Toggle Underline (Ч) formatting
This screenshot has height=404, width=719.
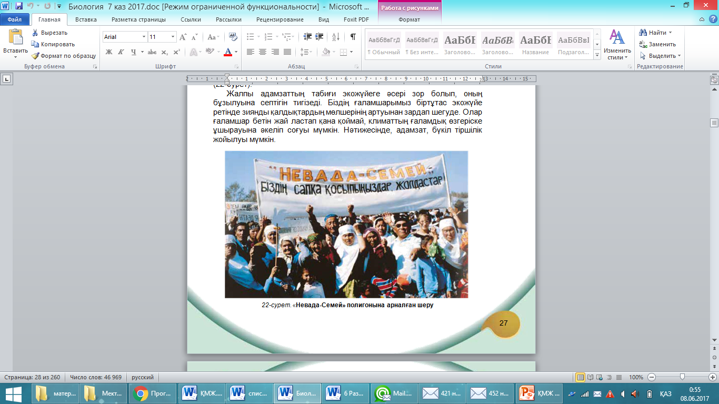click(x=134, y=52)
